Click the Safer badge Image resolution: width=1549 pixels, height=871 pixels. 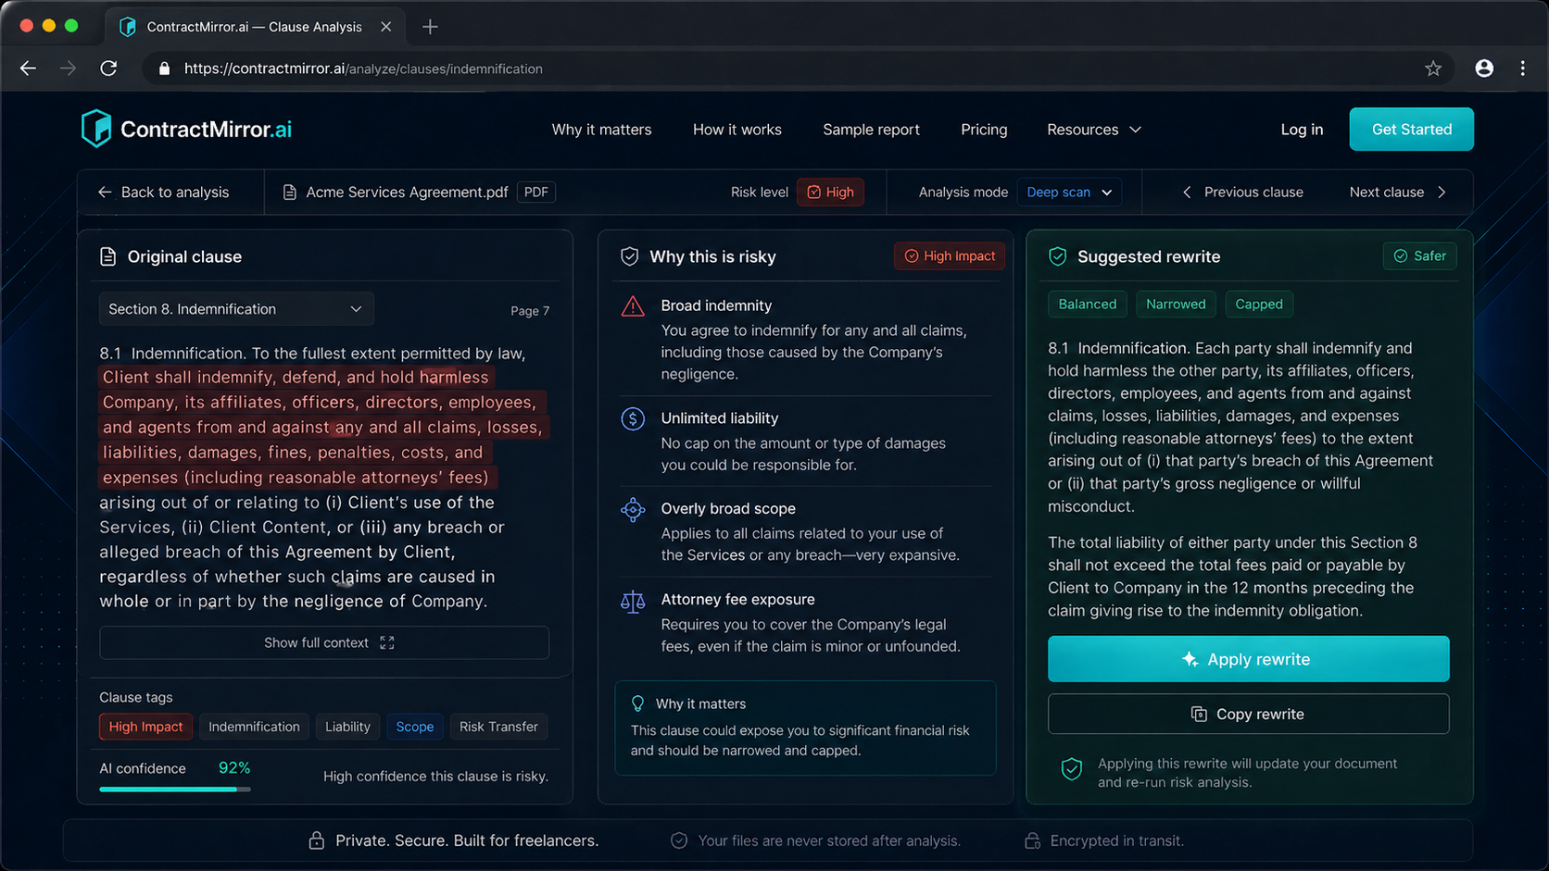point(1420,256)
